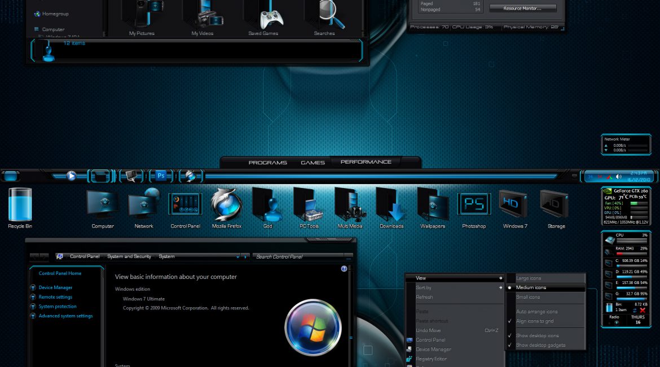Select the Small icons view option
This screenshot has height=367, width=660.
click(545, 297)
